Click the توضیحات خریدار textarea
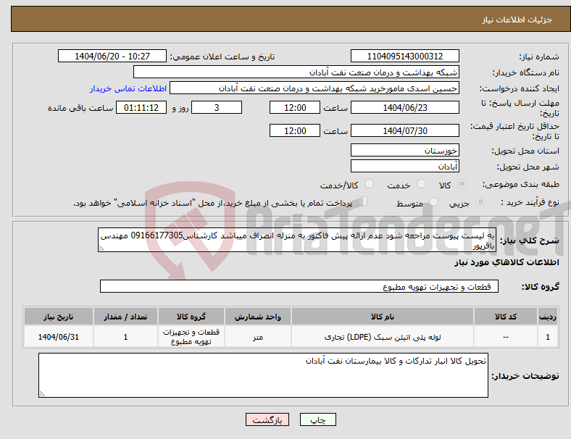Viewport: 571px width, 439px height. click(x=263, y=375)
